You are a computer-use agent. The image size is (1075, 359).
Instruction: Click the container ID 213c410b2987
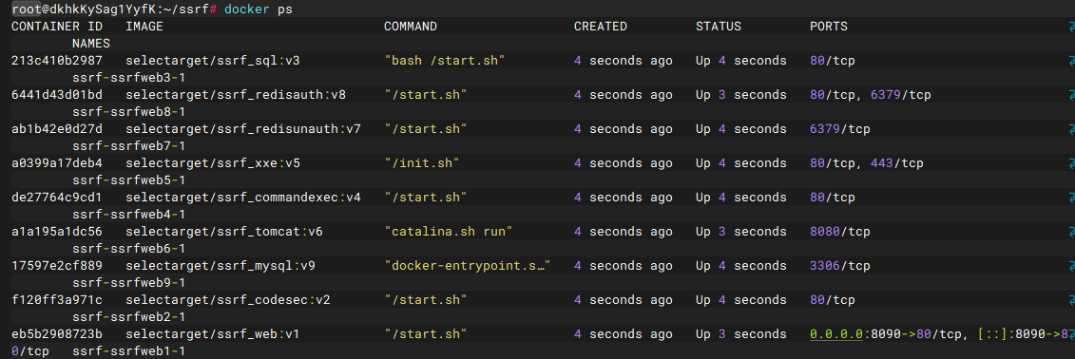click(57, 61)
